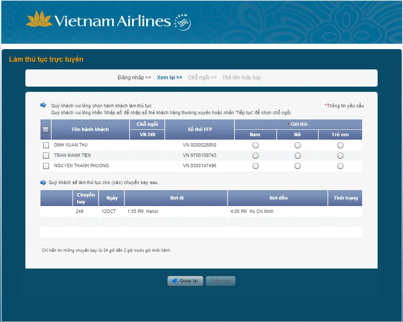This screenshot has height=322, width=403.
Task: Click the Nữ column header
Action: coord(297,134)
